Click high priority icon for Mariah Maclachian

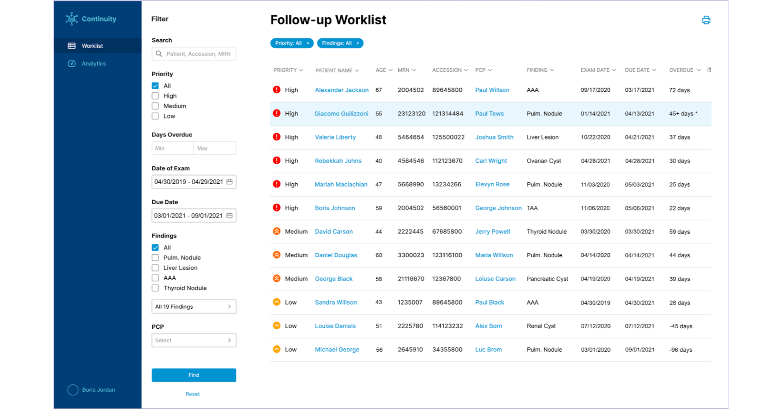[x=277, y=184]
